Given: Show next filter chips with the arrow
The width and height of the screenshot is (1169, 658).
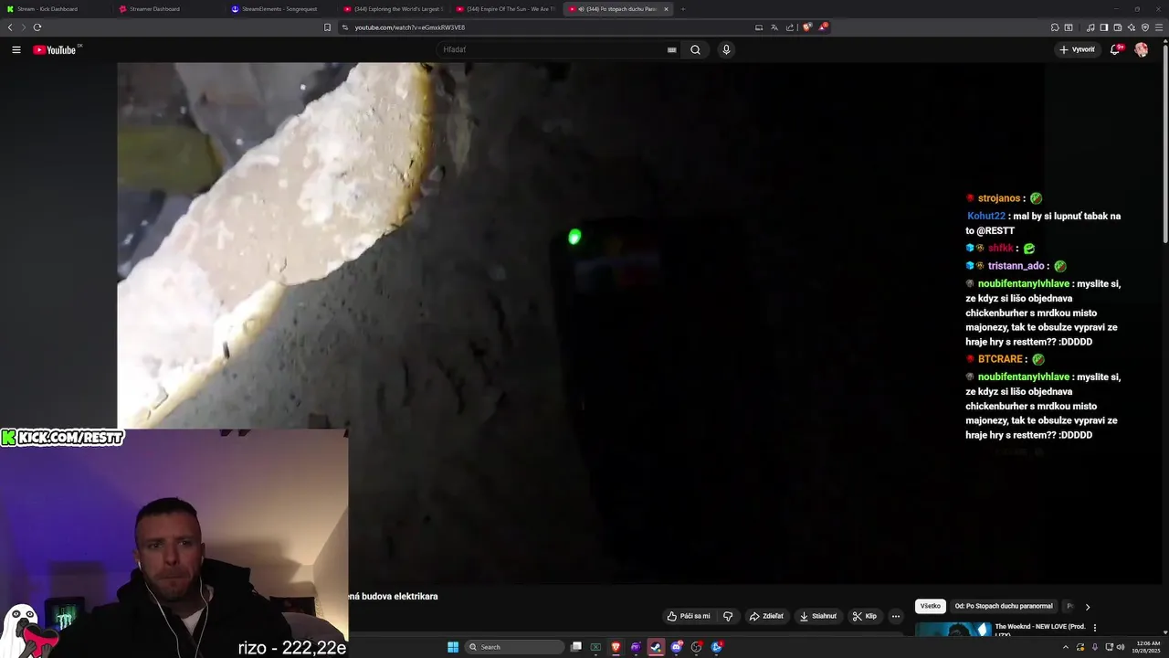Looking at the screenshot, I should (x=1087, y=606).
